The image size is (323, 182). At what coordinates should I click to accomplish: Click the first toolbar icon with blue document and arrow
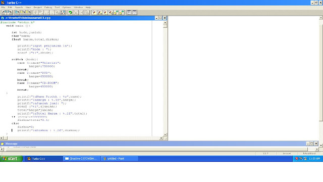click(x=4, y=12)
